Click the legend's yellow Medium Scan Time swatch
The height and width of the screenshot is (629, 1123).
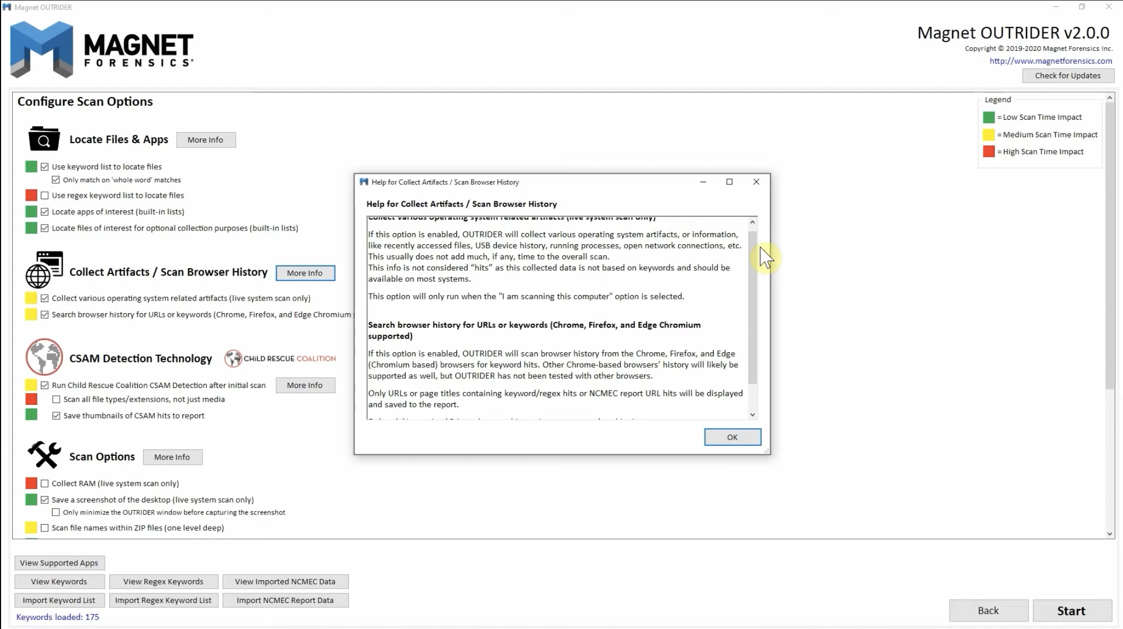click(989, 135)
